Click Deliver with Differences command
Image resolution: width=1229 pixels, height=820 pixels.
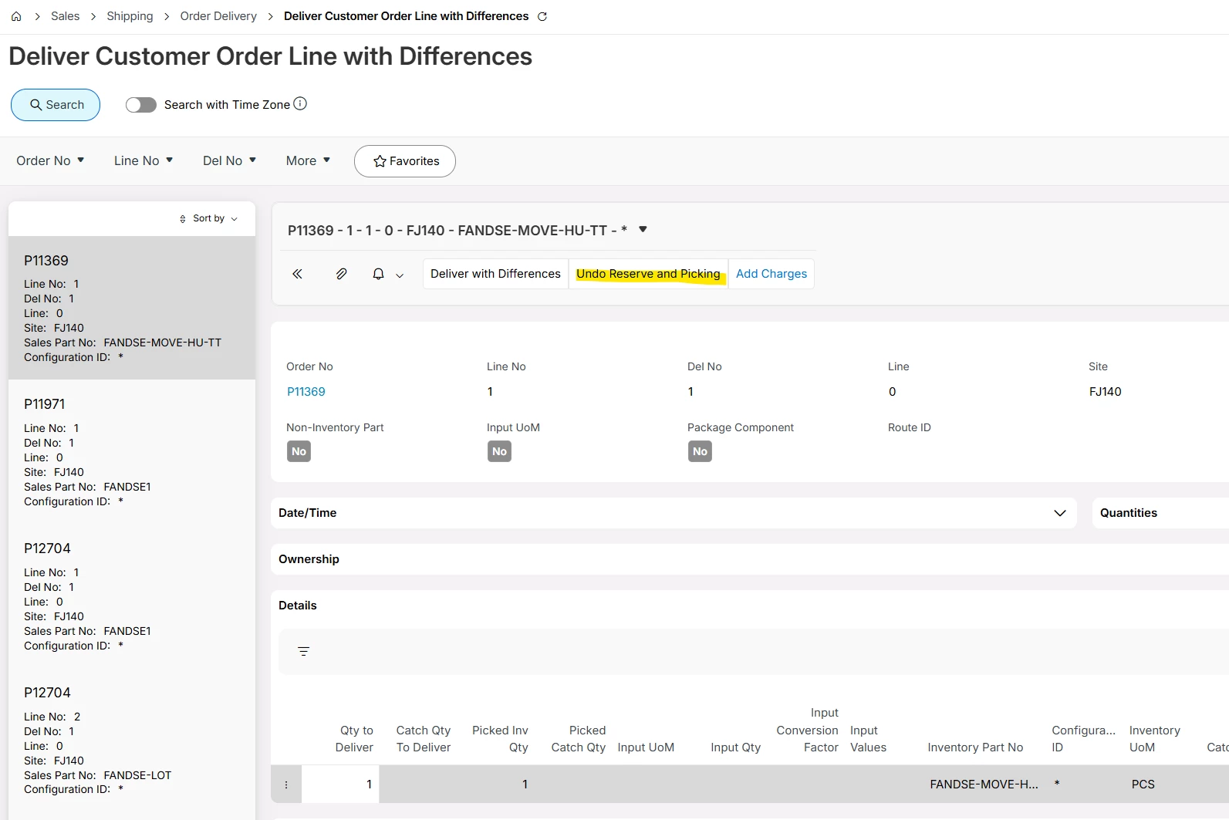495,274
